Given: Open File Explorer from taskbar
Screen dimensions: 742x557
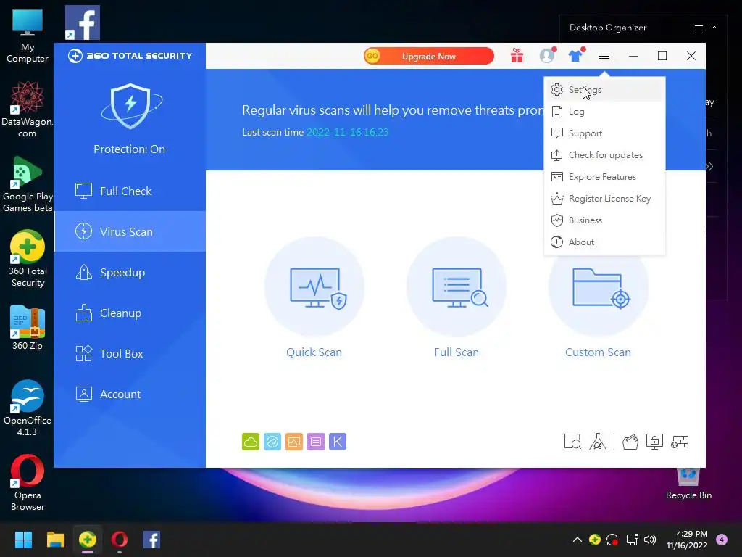Looking at the screenshot, I should click(x=55, y=540).
